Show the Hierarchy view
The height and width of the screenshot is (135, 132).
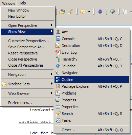tap(92, 59)
